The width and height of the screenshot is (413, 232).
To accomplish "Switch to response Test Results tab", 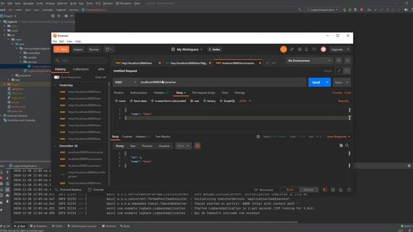I will coord(163,137).
